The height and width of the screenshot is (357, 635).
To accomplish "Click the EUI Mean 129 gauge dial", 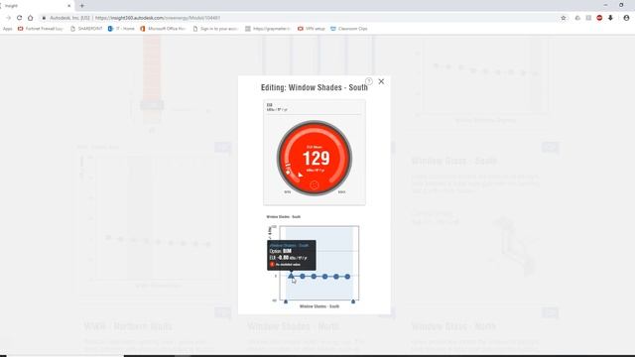I will pyautogui.click(x=315, y=158).
